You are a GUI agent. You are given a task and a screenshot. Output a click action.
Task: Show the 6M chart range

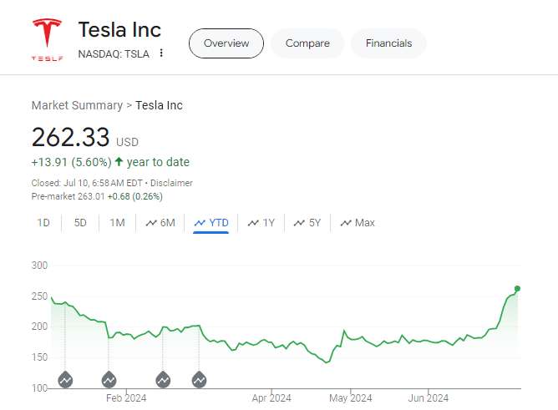pyautogui.click(x=160, y=223)
